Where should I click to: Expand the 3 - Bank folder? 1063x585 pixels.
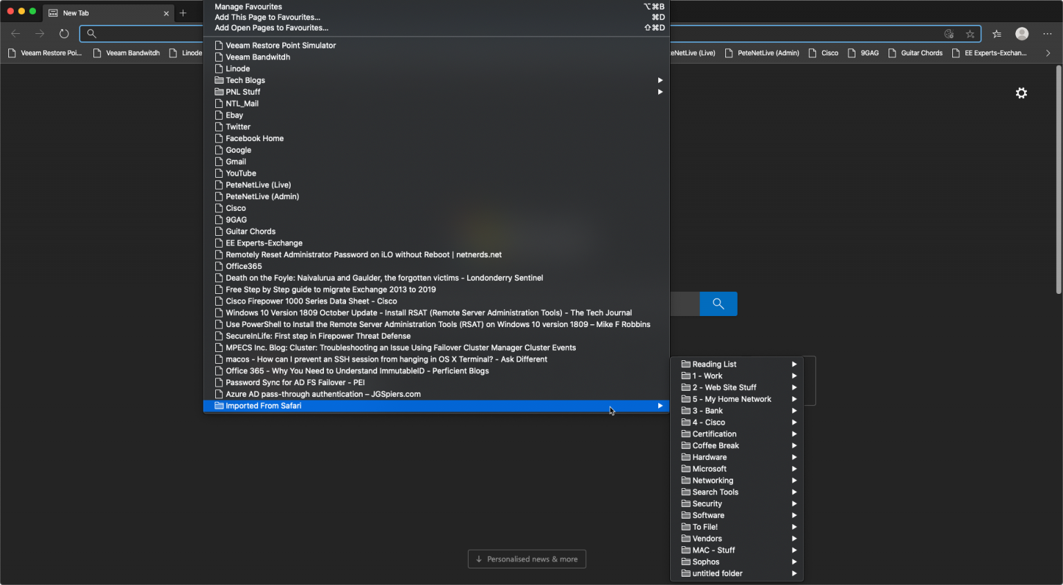pos(737,411)
